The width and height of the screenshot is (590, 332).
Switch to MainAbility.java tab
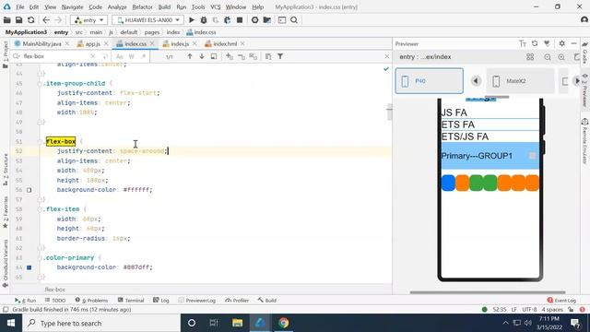point(41,44)
